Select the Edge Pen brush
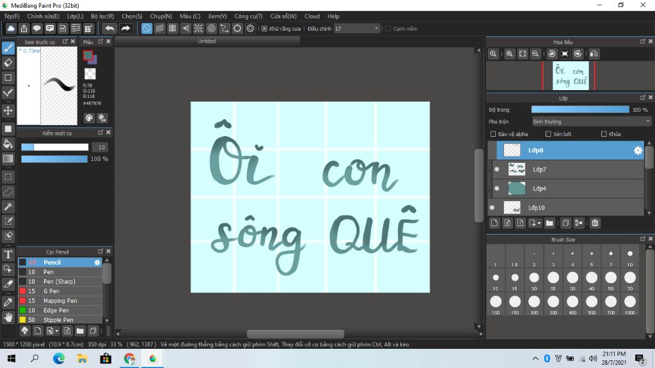This screenshot has height=368, width=655. pyautogui.click(x=59, y=310)
